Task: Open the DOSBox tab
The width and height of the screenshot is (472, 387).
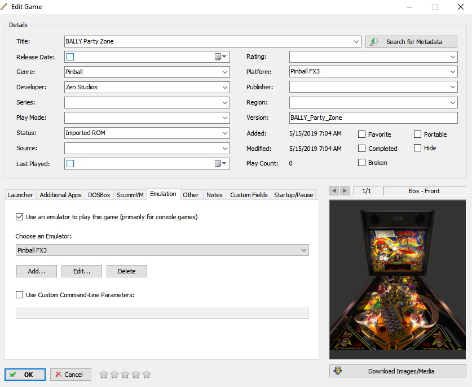Action: (99, 195)
